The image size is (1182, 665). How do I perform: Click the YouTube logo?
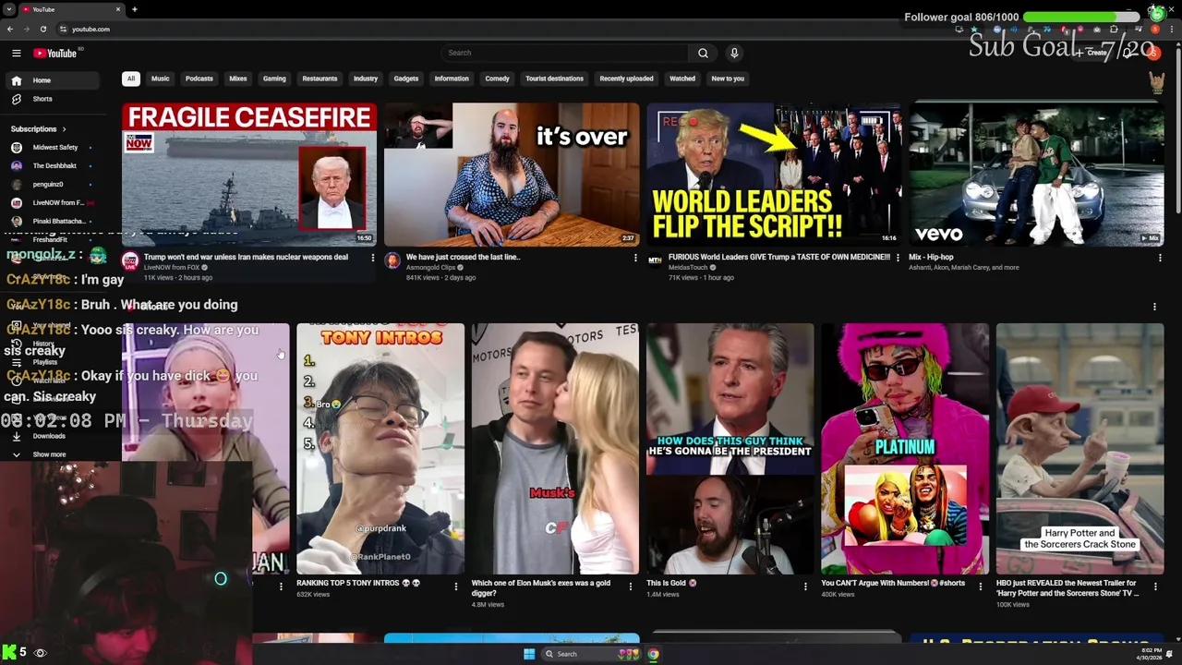[x=55, y=54]
